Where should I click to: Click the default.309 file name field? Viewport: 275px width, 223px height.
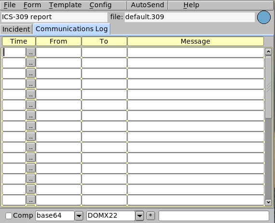pyautogui.click(x=190, y=17)
